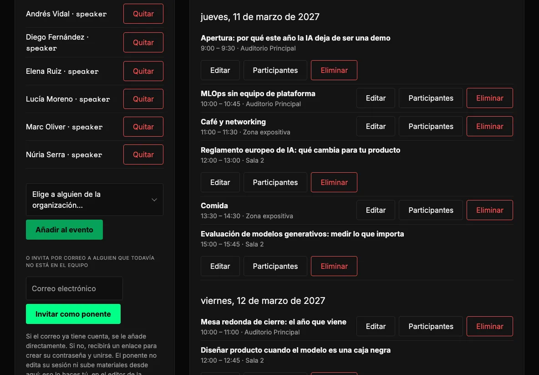Remove Diego Fernández with Quitar
The width and height of the screenshot is (539, 375).
[143, 42]
